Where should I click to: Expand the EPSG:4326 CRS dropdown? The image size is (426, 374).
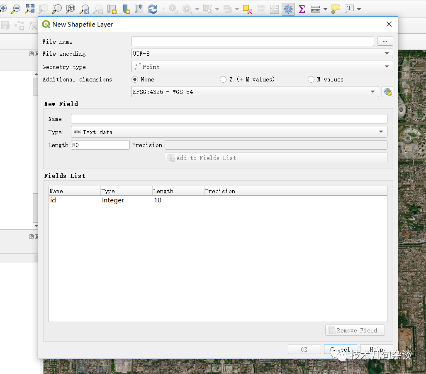point(255,92)
